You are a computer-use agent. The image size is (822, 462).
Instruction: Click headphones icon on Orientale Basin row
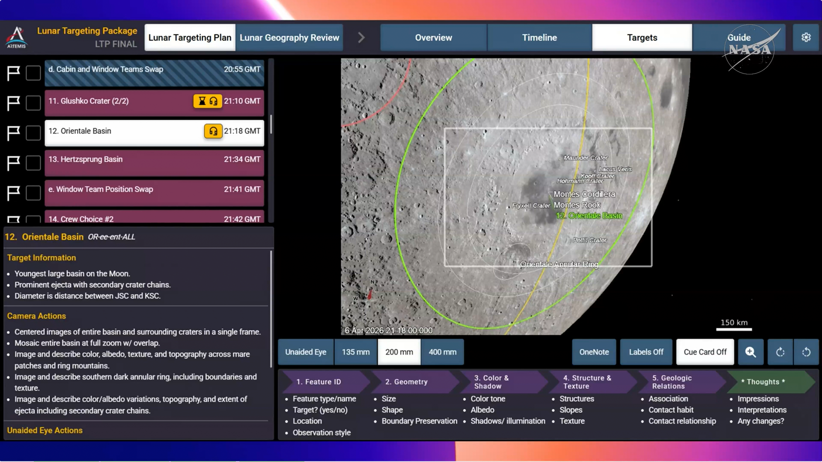(213, 131)
